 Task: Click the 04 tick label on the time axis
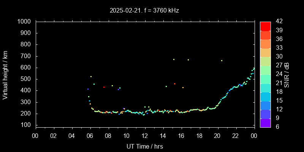(72, 135)
